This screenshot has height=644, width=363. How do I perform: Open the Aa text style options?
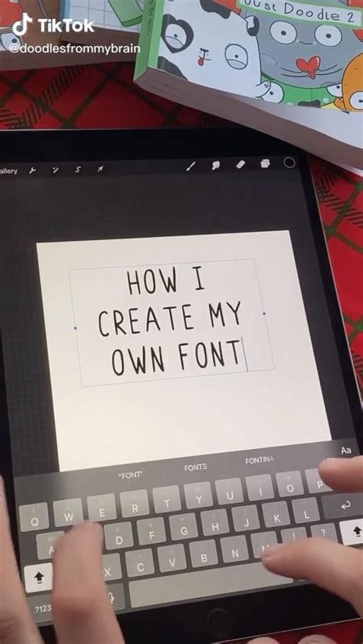(346, 450)
